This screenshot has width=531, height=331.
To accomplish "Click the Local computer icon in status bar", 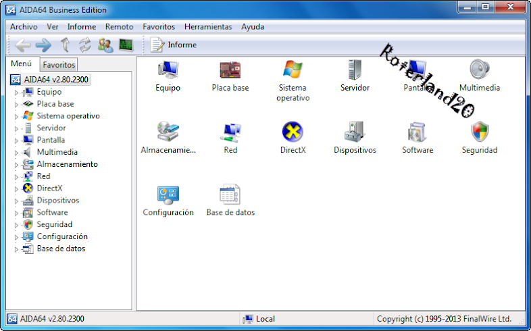I will point(248,318).
